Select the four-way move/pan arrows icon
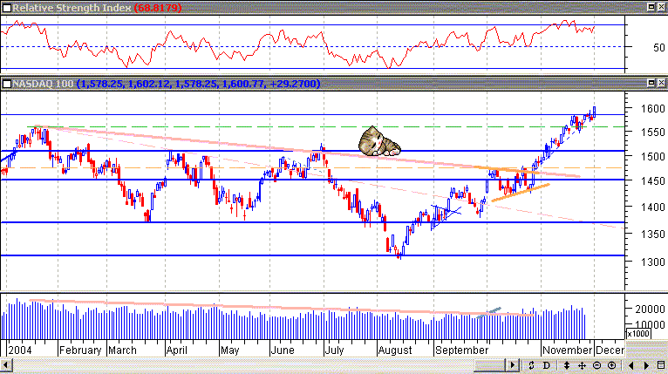The height and width of the screenshot is (374, 668). tap(582, 365)
